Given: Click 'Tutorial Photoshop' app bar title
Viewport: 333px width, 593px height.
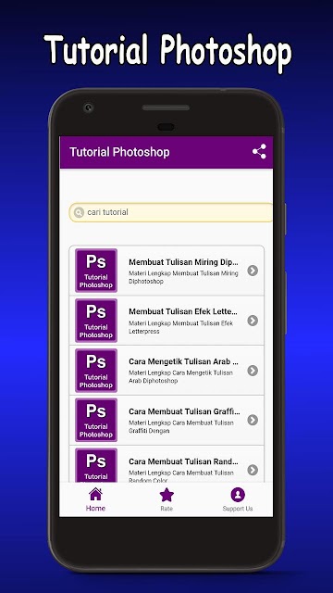Looking at the screenshot, I should click(119, 152).
